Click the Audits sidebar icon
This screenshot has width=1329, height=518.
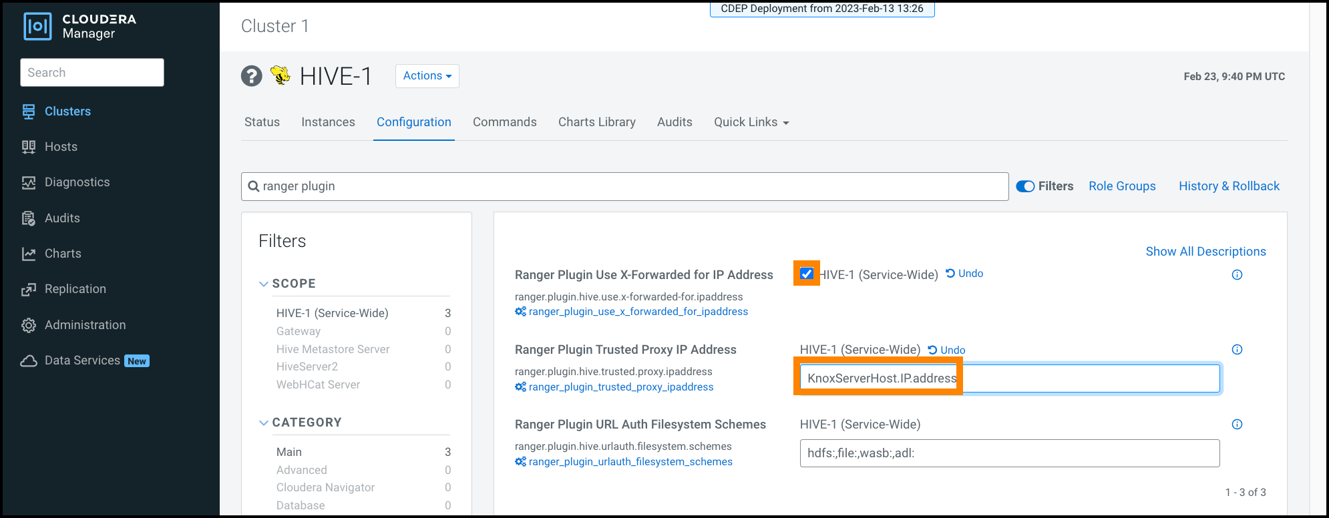click(28, 218)
